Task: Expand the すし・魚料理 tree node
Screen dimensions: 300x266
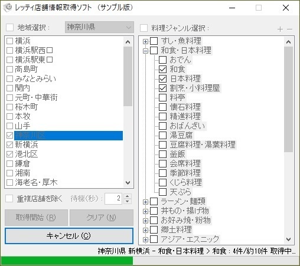Action: [x=145, y=41]
